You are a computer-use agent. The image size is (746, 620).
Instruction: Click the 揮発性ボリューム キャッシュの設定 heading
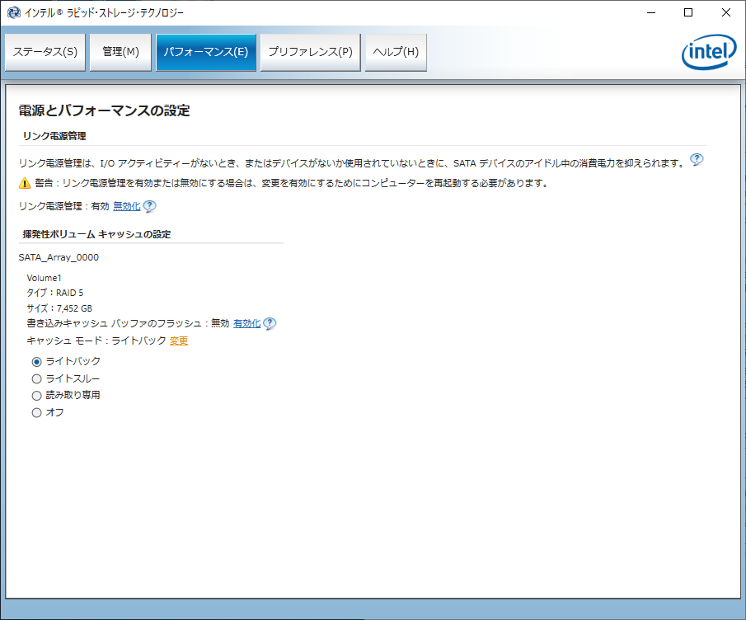coord(96,234)
